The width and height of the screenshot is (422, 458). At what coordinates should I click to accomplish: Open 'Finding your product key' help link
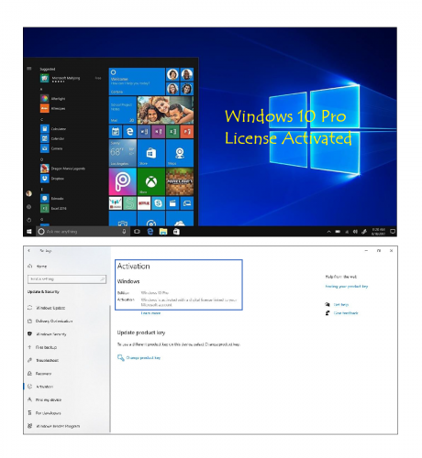pos(347,287)
